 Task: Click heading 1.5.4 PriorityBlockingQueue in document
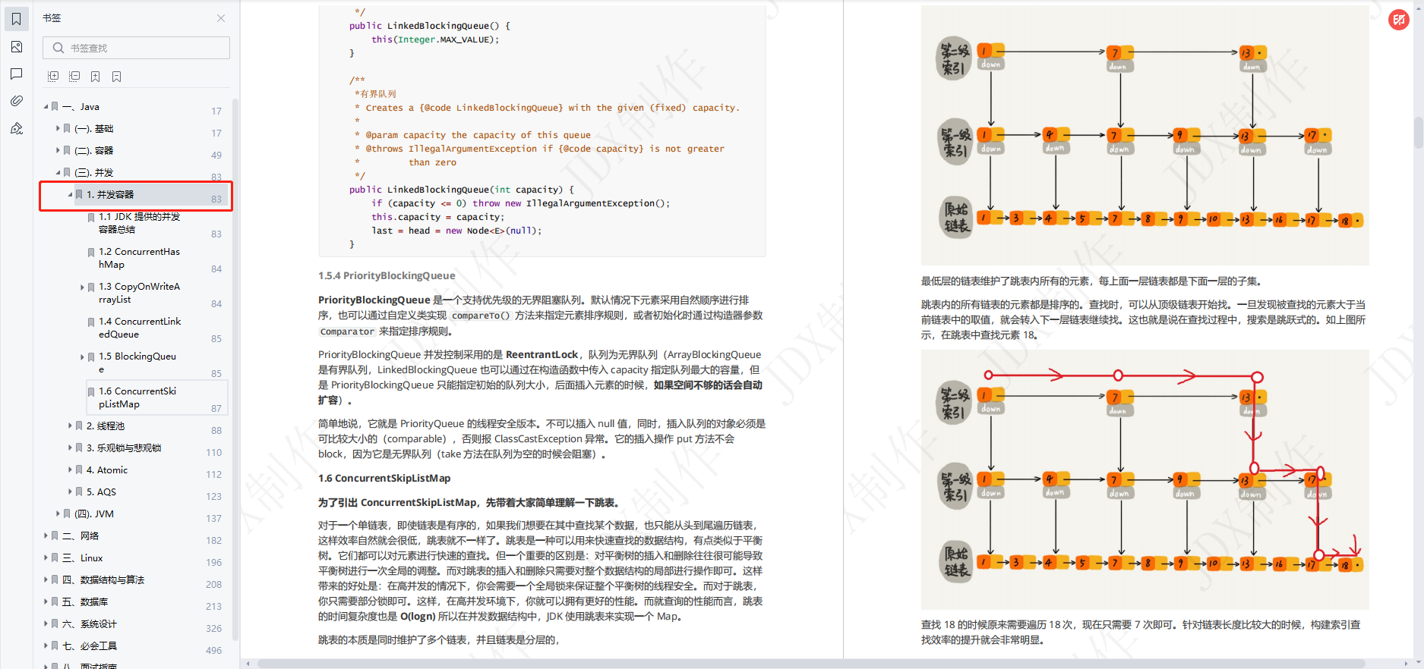387,276
